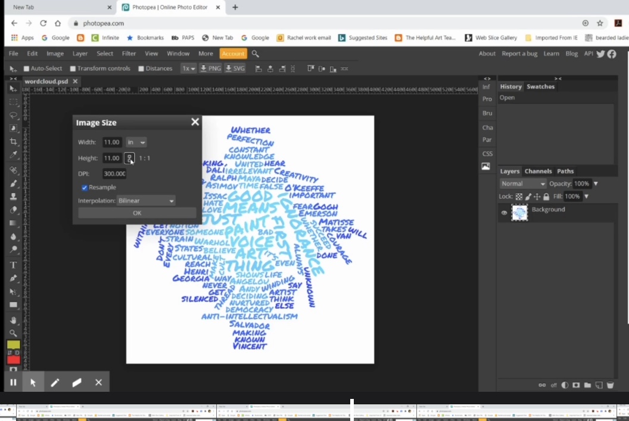
Task: Open the Interpolation dropdown
Action: [146, 201]
